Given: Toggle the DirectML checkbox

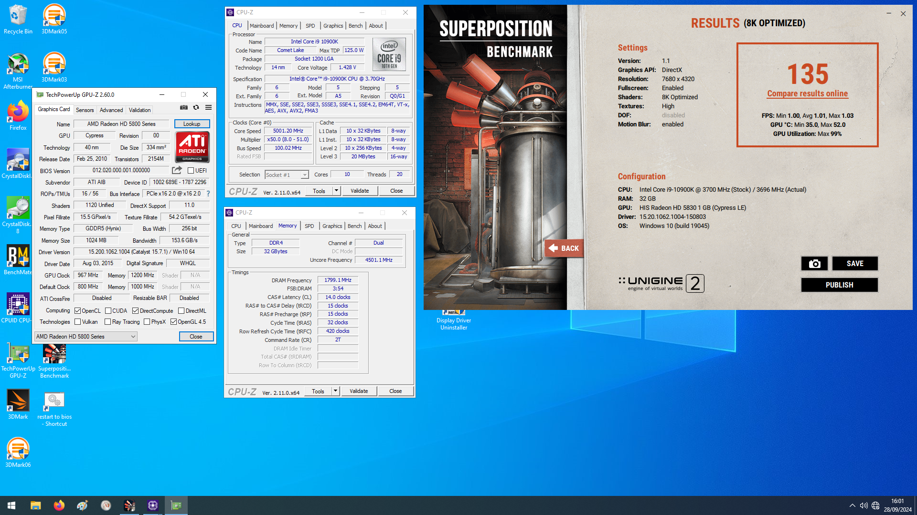Looking at the screenshot, I should tap(181, 311).
